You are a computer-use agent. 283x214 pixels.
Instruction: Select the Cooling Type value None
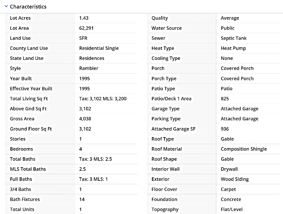pos(227,58)
